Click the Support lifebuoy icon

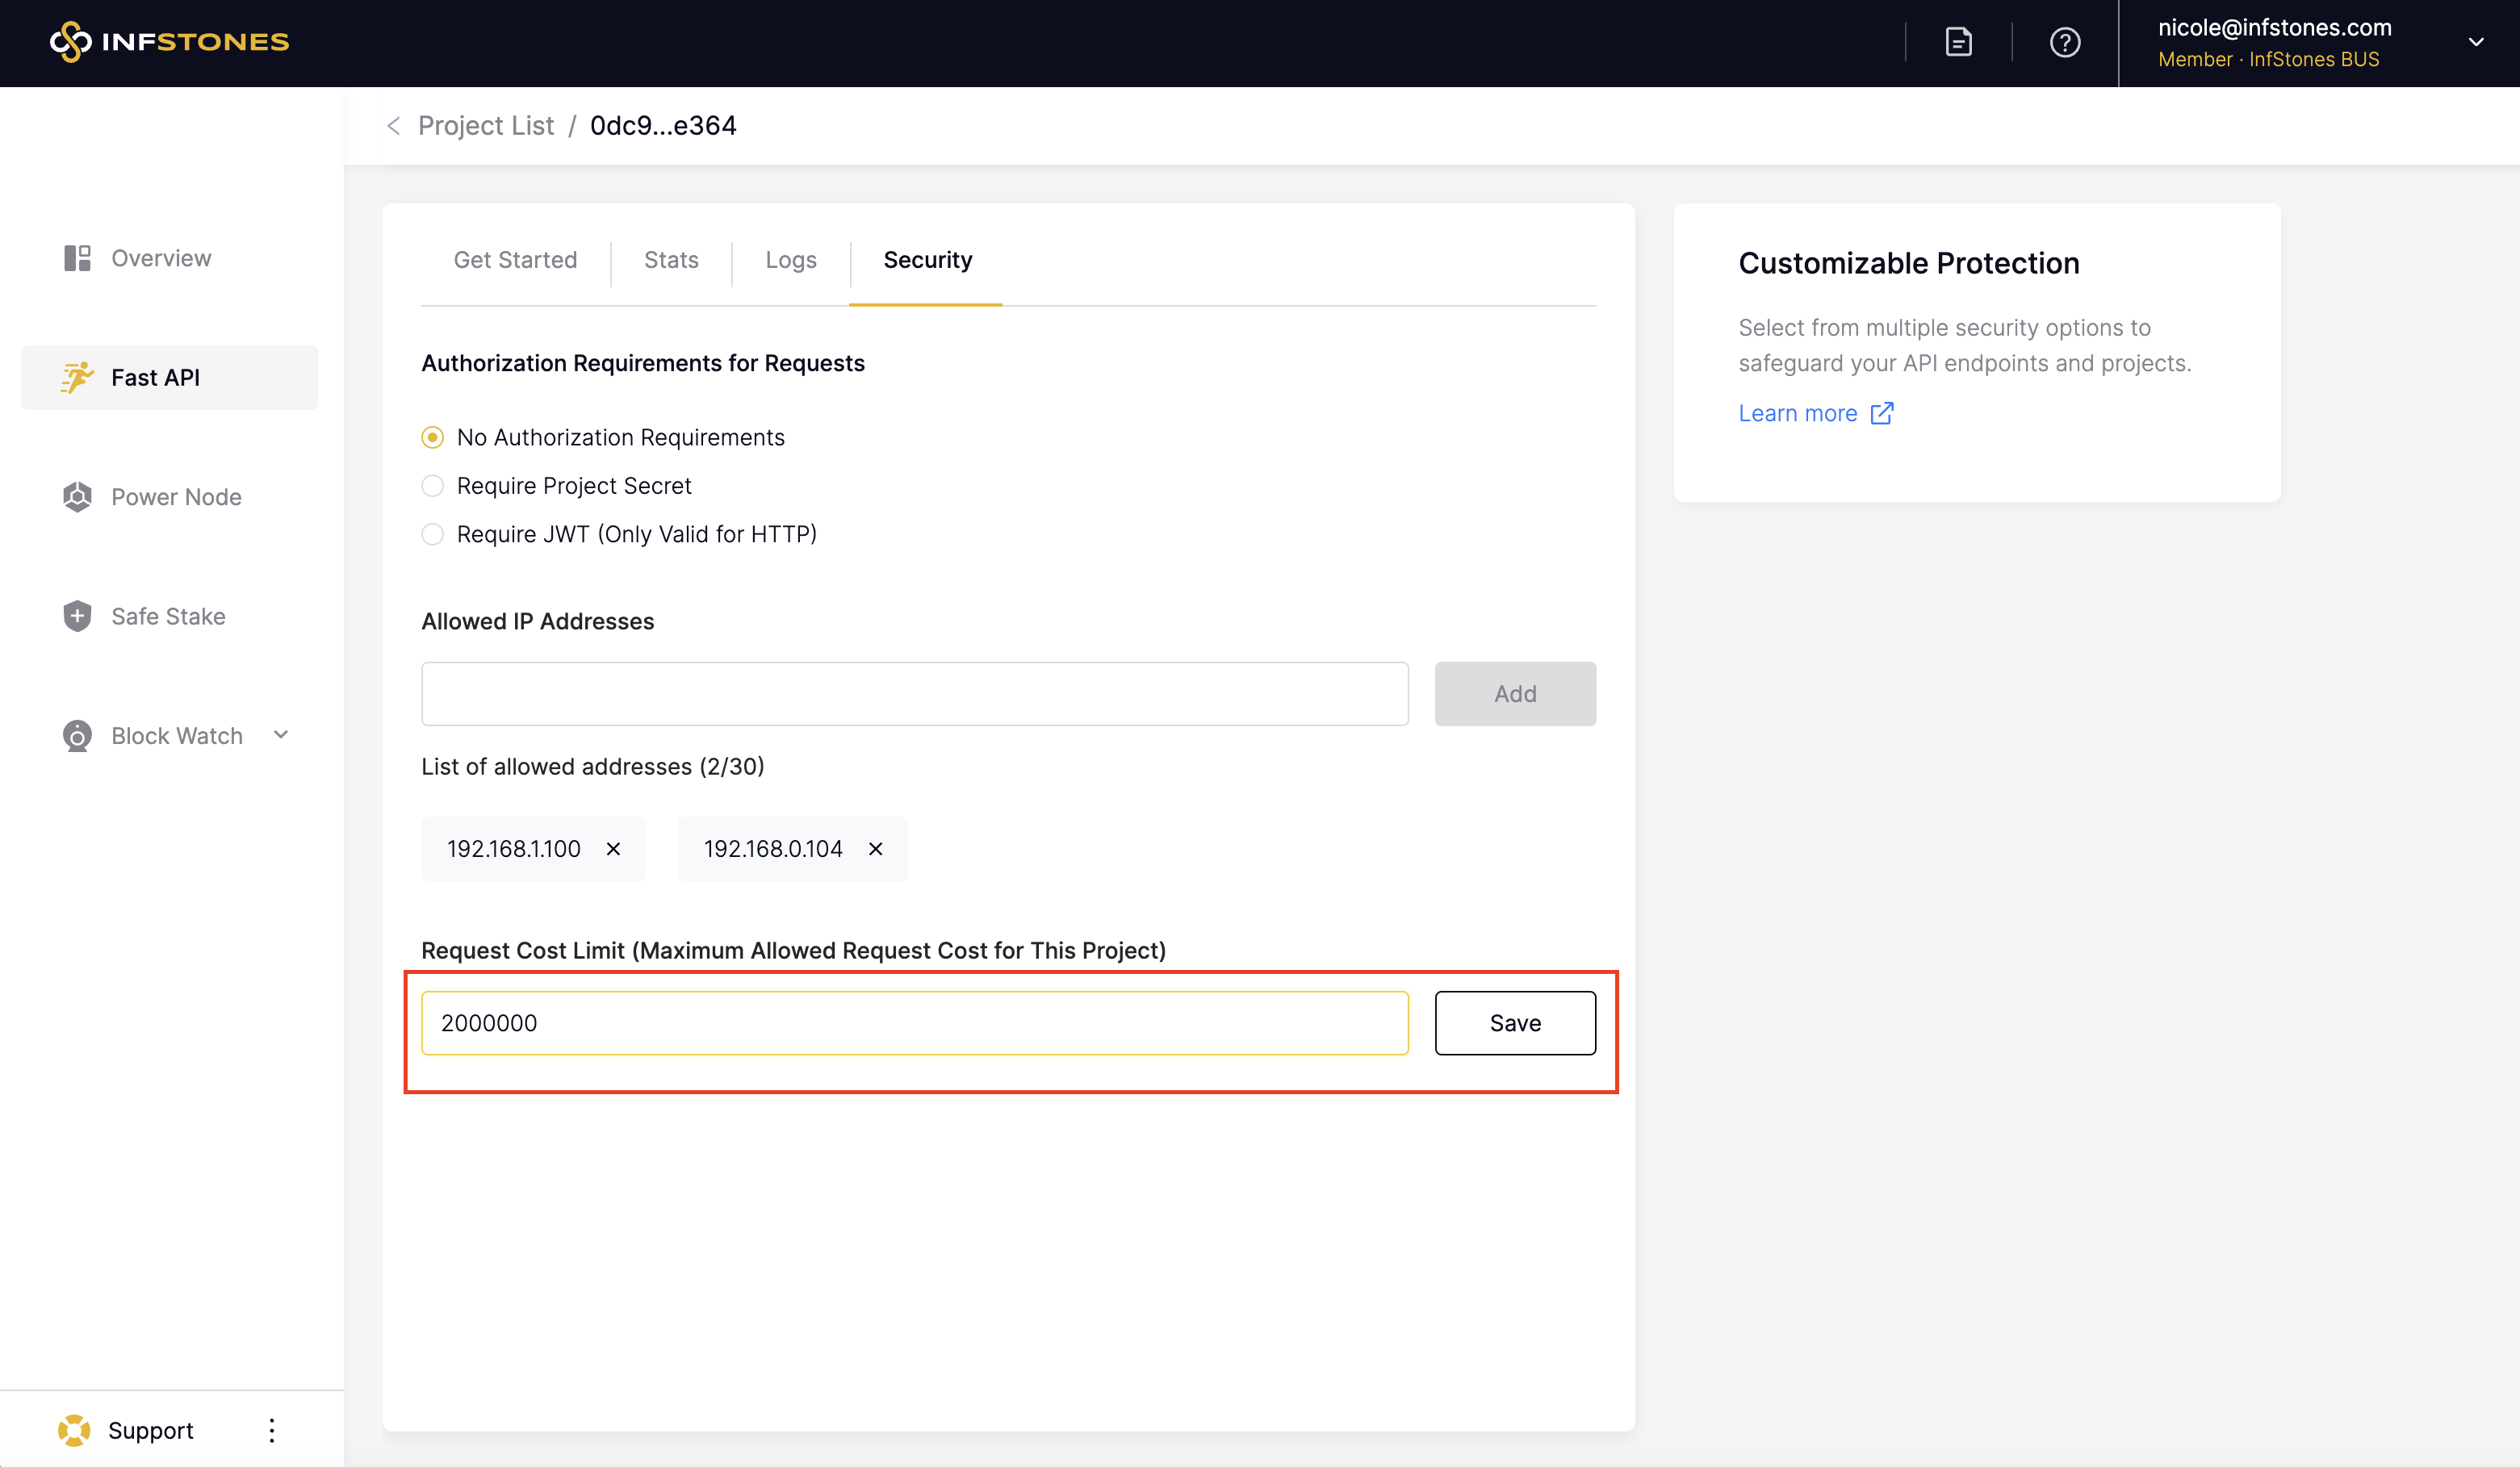point(74,1430)
